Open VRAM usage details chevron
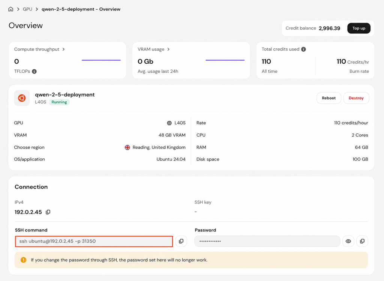The height and width of the screenshot is (281, 384). click(168, 49)
